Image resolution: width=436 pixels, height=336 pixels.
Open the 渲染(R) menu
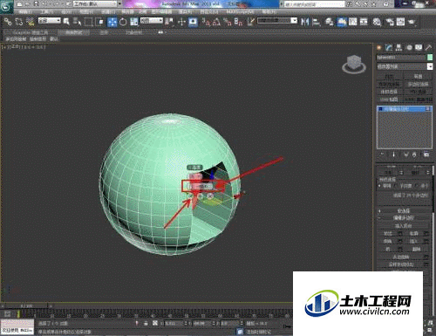(x=185, y=12)
